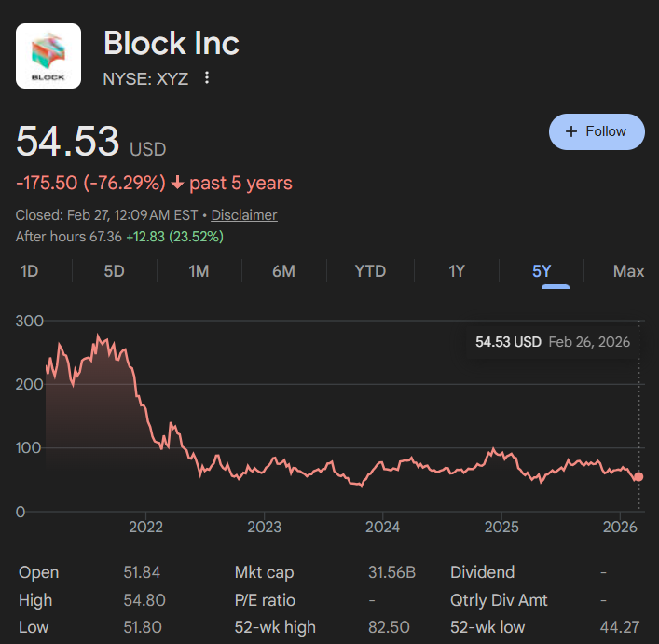This screenshot has height=644, width=659.
Task: Switch chart to 1D range
Action: pos(30,271)
